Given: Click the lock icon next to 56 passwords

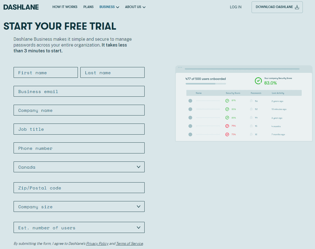Looking at the screenshot, I should pyautogui.click(x=252, y=101).
